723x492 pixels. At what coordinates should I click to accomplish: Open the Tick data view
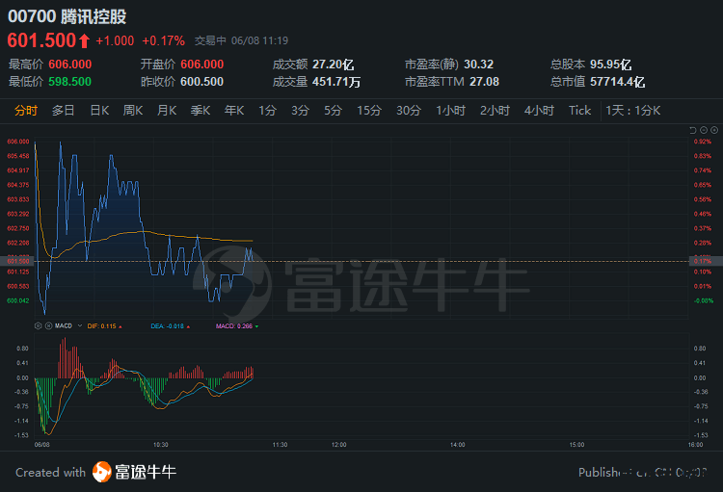click(x=579, y=111)
